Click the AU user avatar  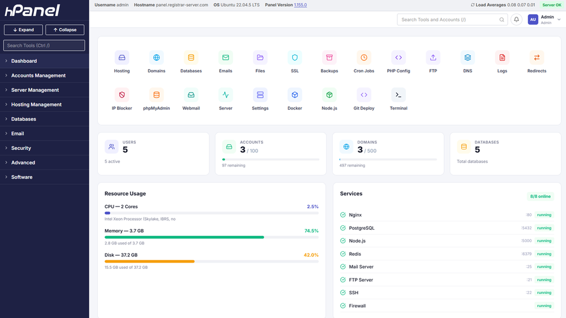pyautogui.click(x=533, y=19)
